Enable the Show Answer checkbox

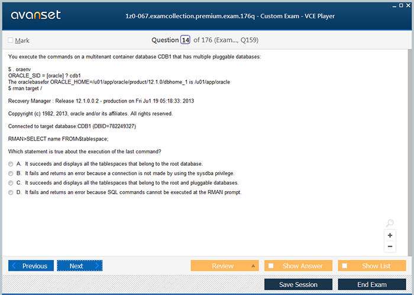tap(271, 265)
